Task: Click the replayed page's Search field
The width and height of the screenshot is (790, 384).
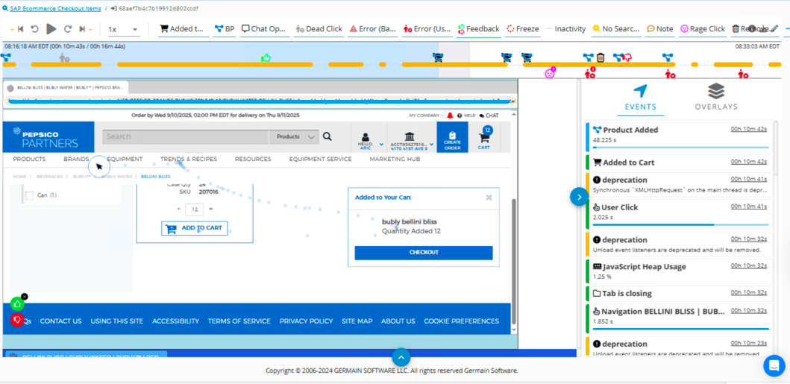Action: pyautogui.click(x=186, y=136)
